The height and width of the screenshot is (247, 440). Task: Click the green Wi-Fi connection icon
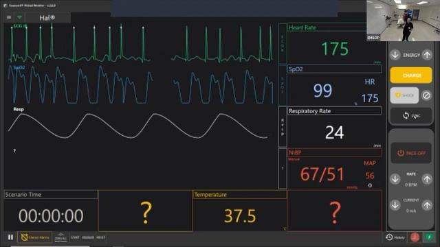click(x=19, y=17)
